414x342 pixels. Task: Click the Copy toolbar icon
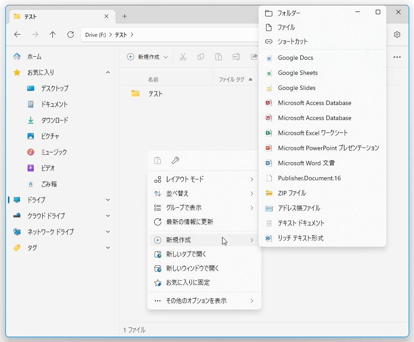pos(201,57)
